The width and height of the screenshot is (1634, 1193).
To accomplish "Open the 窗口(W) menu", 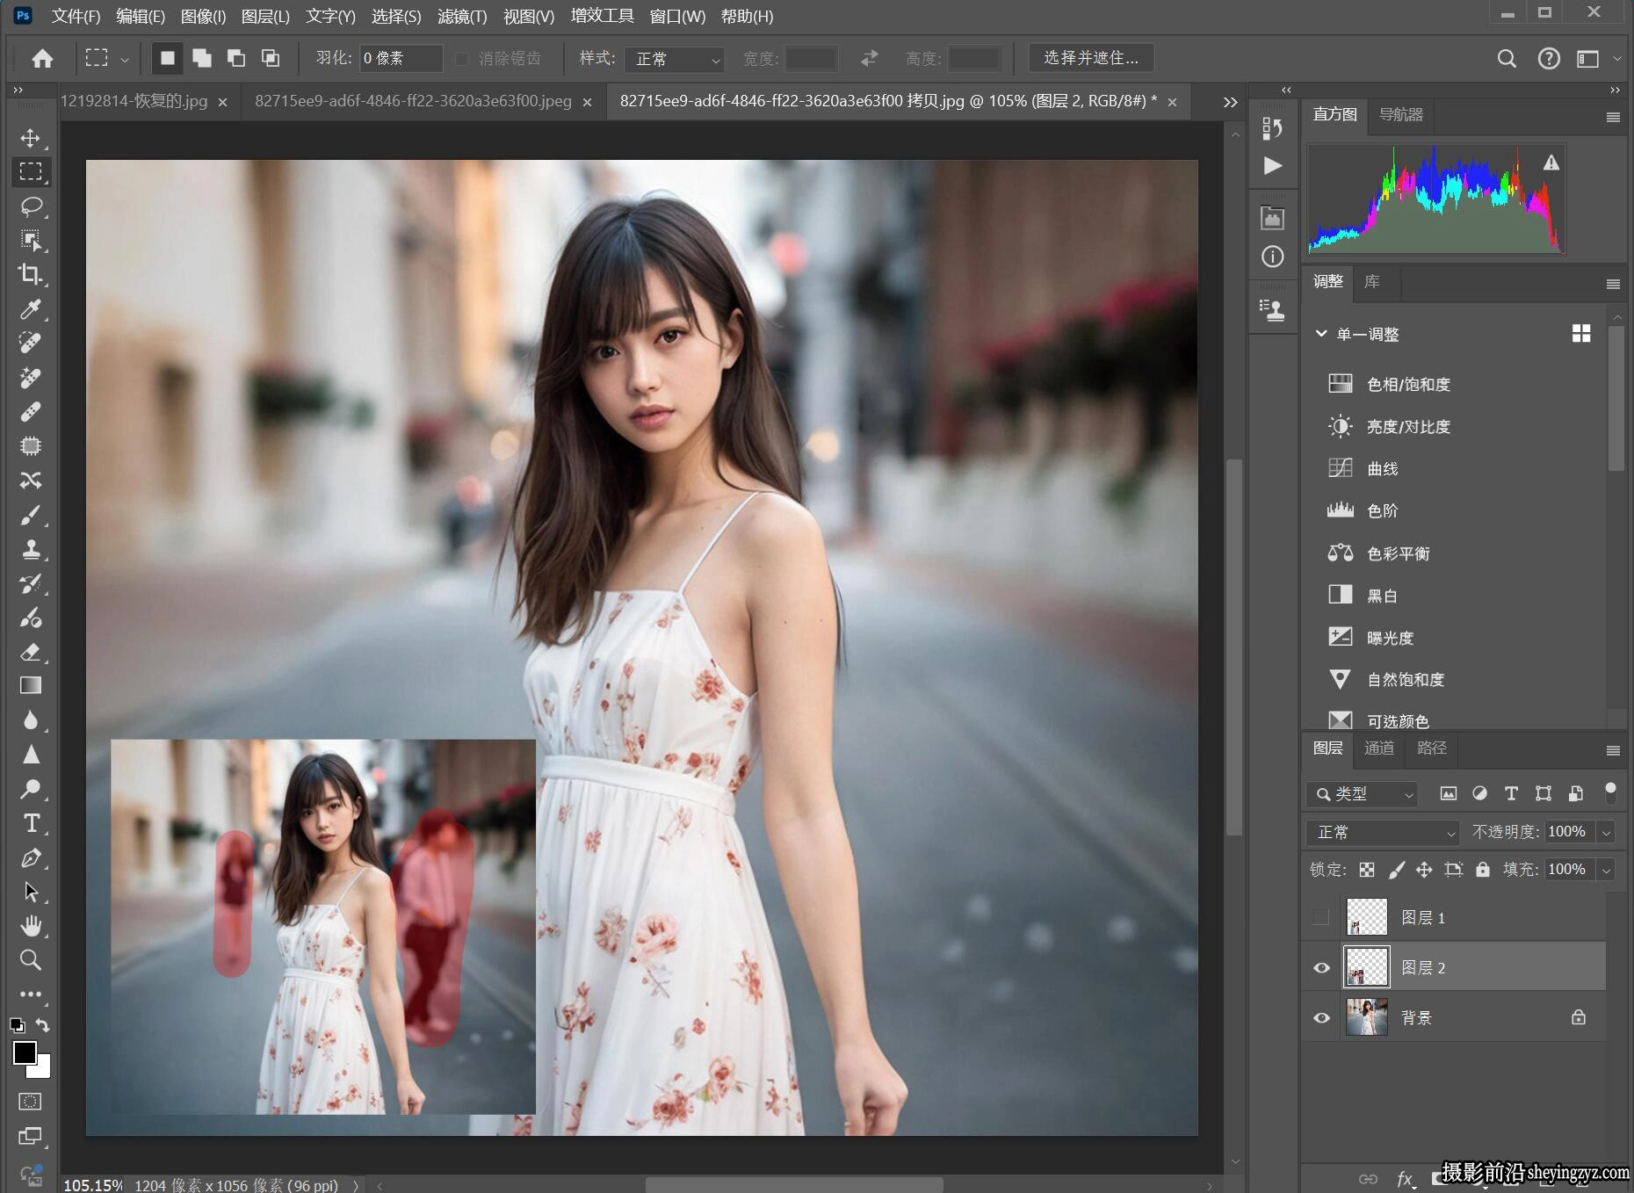I will [677, 16].
